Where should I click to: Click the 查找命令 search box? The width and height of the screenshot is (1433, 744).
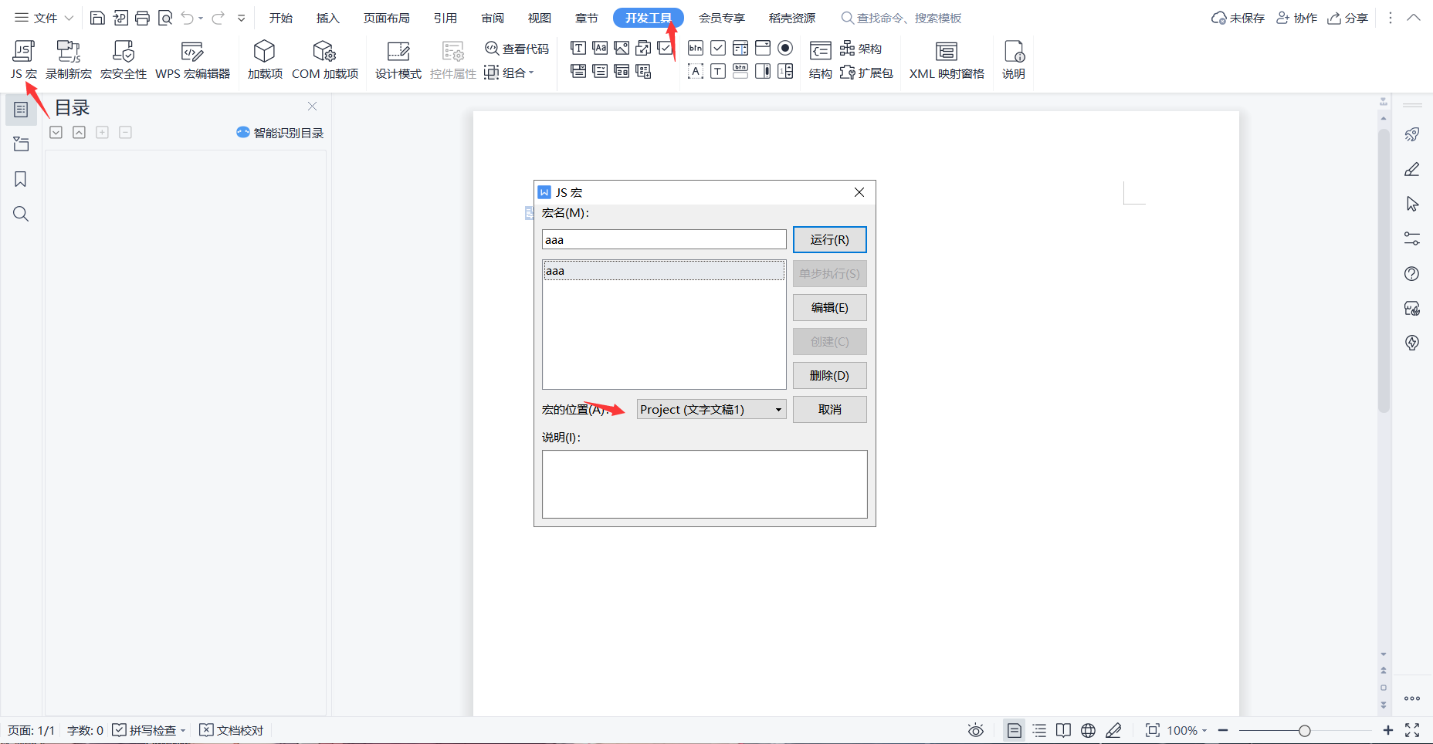[x=902, y=18]
